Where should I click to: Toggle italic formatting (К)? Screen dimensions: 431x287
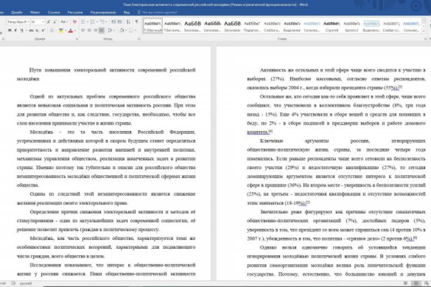pos(16,30)
